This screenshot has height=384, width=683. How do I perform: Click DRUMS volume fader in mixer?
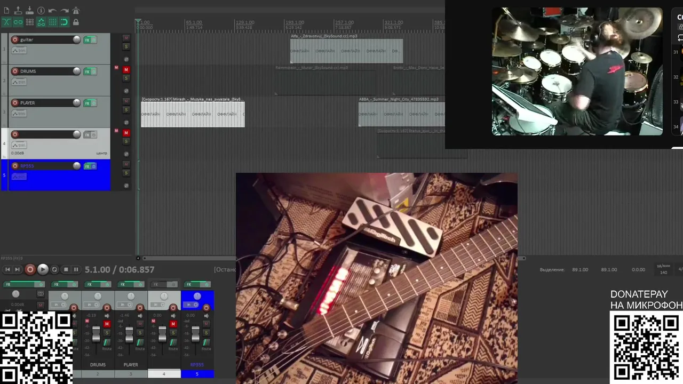click(96, 334)
